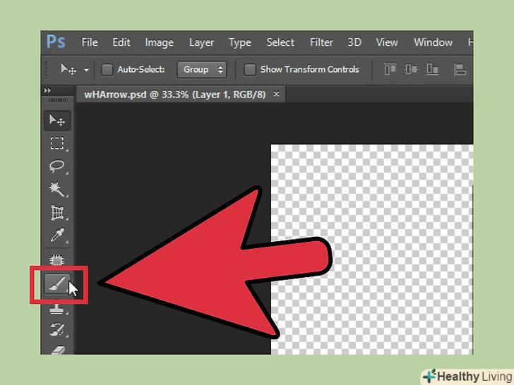
Task: Click Align Left Edges icon
Action: (460, 69)
